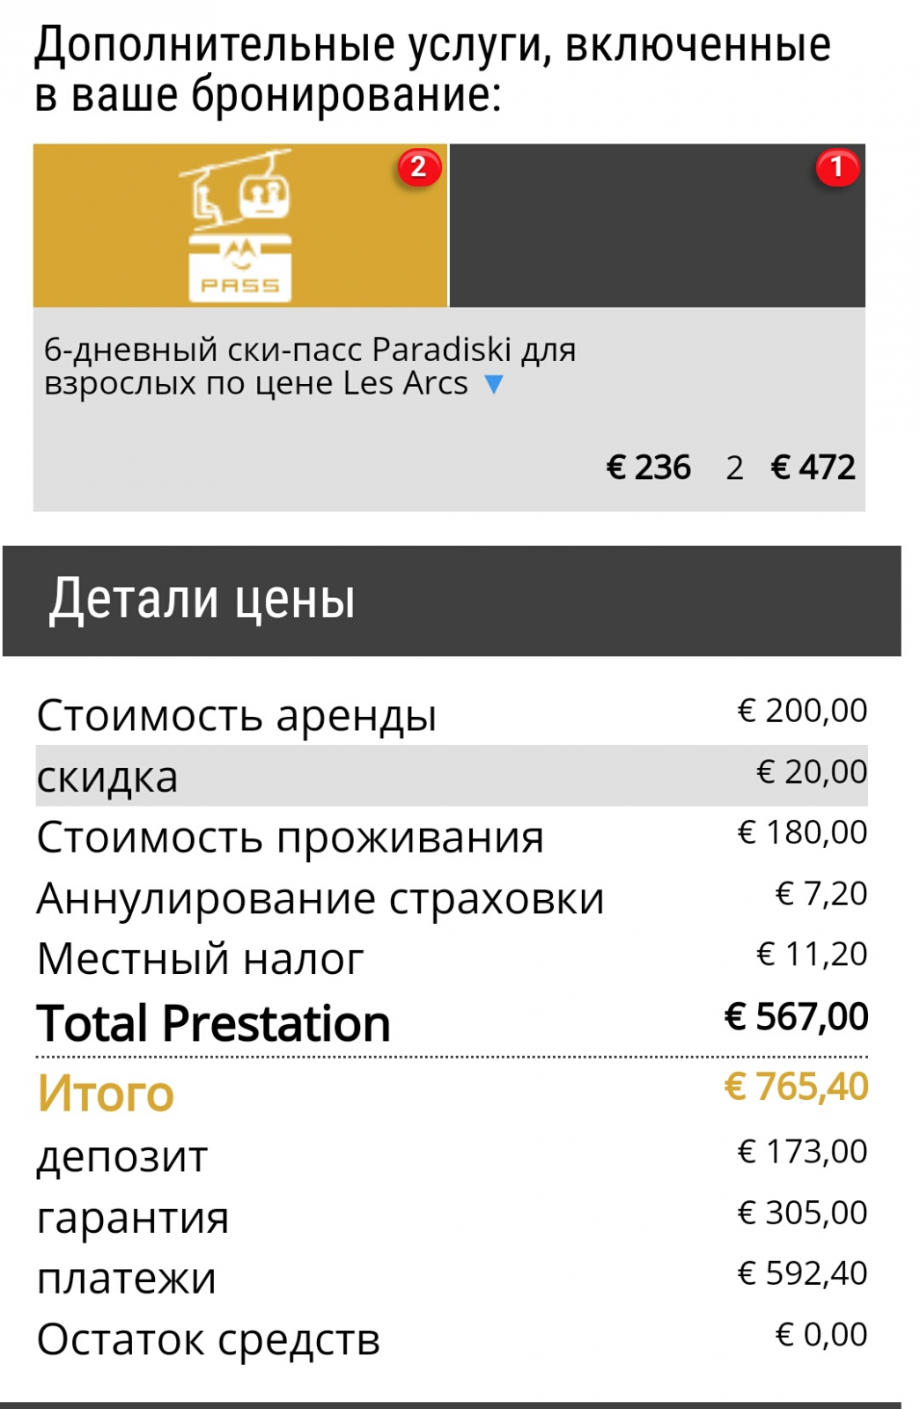Click the 6-дневный ски-пасс Paradiski description
Screen dimensions: 920x1409
point(310,366)
